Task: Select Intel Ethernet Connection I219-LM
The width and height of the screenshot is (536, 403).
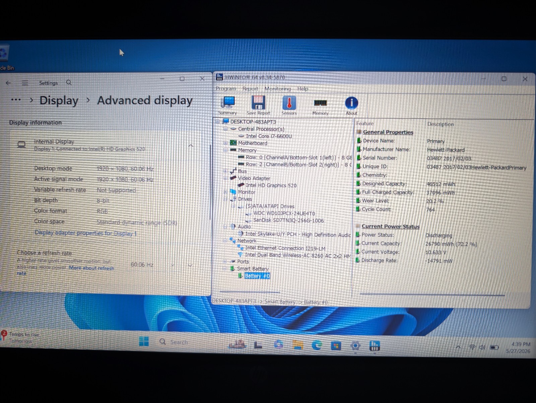Action: 285,248
